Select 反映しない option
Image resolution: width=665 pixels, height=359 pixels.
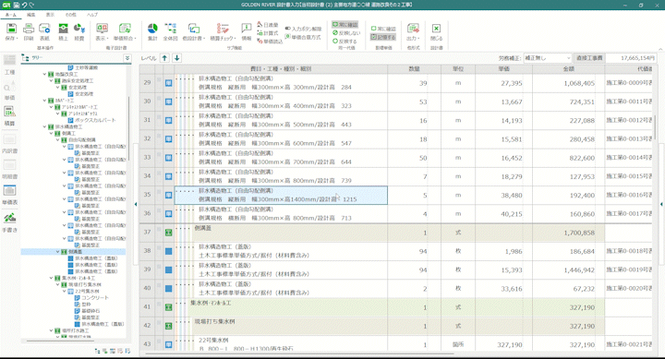(x=346, y=32)
